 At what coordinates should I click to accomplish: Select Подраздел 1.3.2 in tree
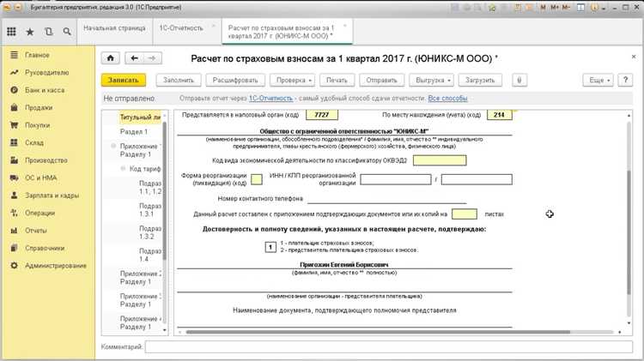click(150, 232)
